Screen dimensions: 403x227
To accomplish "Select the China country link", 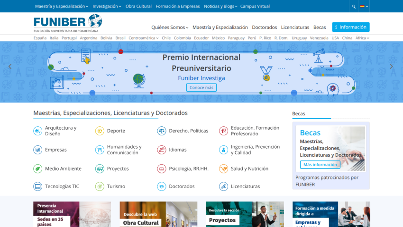I will click(x=347, y=38).
